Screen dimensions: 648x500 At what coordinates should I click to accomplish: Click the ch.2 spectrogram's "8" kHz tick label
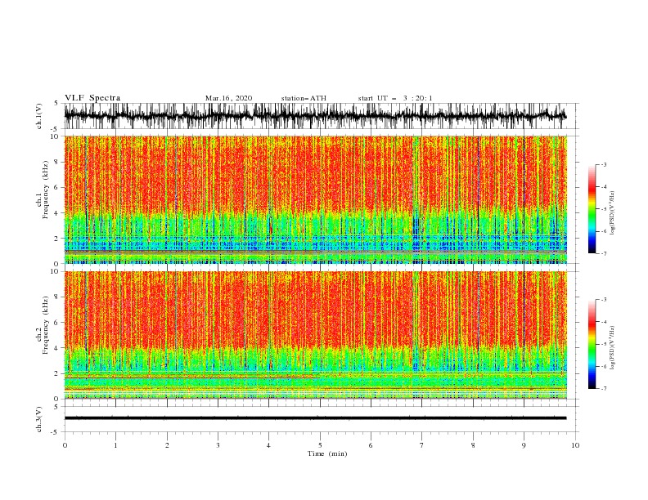(58, 297)
